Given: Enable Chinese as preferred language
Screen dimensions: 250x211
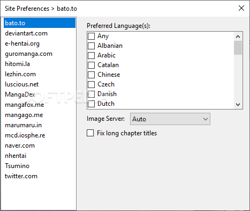Looking at the screenshot, I should click(91, 75).
